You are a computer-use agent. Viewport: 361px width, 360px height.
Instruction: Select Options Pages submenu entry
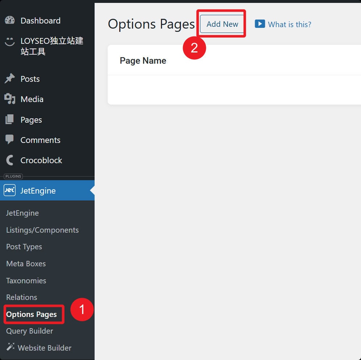tap(32, 314)
